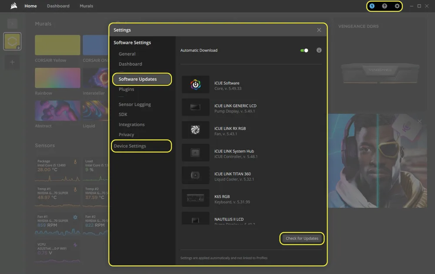Click the Temp #1 NVIDIA sensor tile
This screenshot has height=274, width=435.
tap(57, 197)
